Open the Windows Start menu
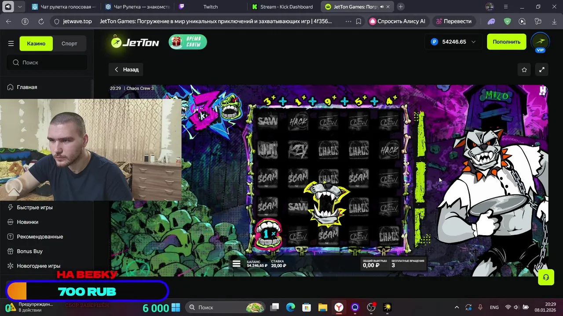Image resolution: width=563 pixels, height=316 pixels. [x=175, y=307]
